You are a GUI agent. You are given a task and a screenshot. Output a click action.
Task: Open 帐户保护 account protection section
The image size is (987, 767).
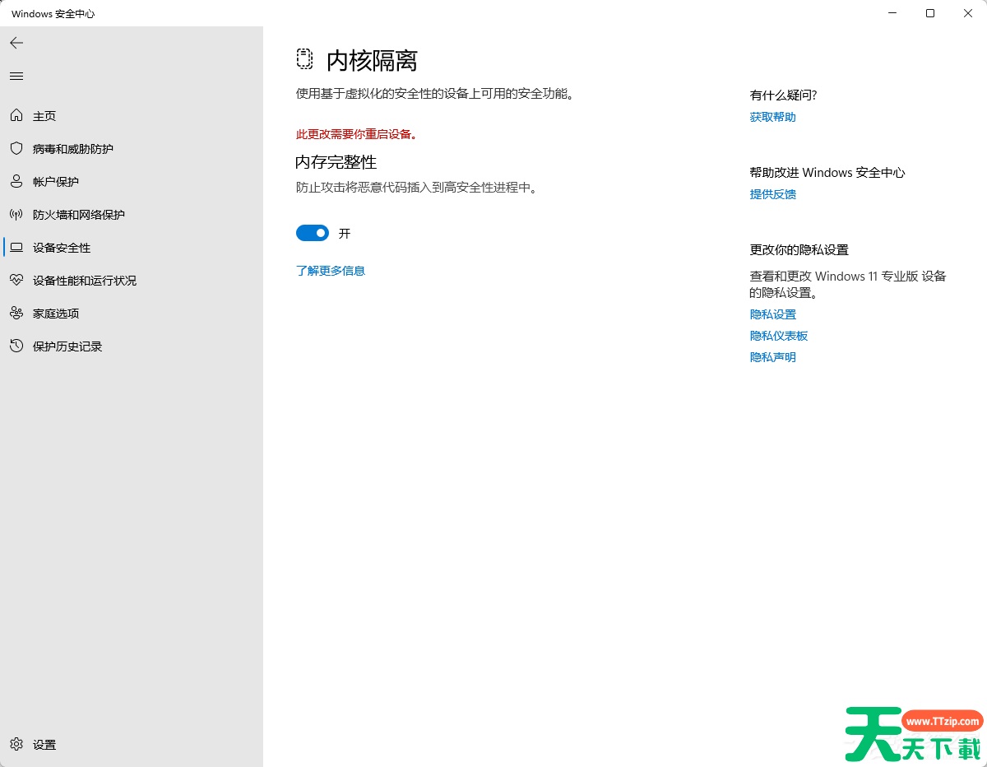58,181
